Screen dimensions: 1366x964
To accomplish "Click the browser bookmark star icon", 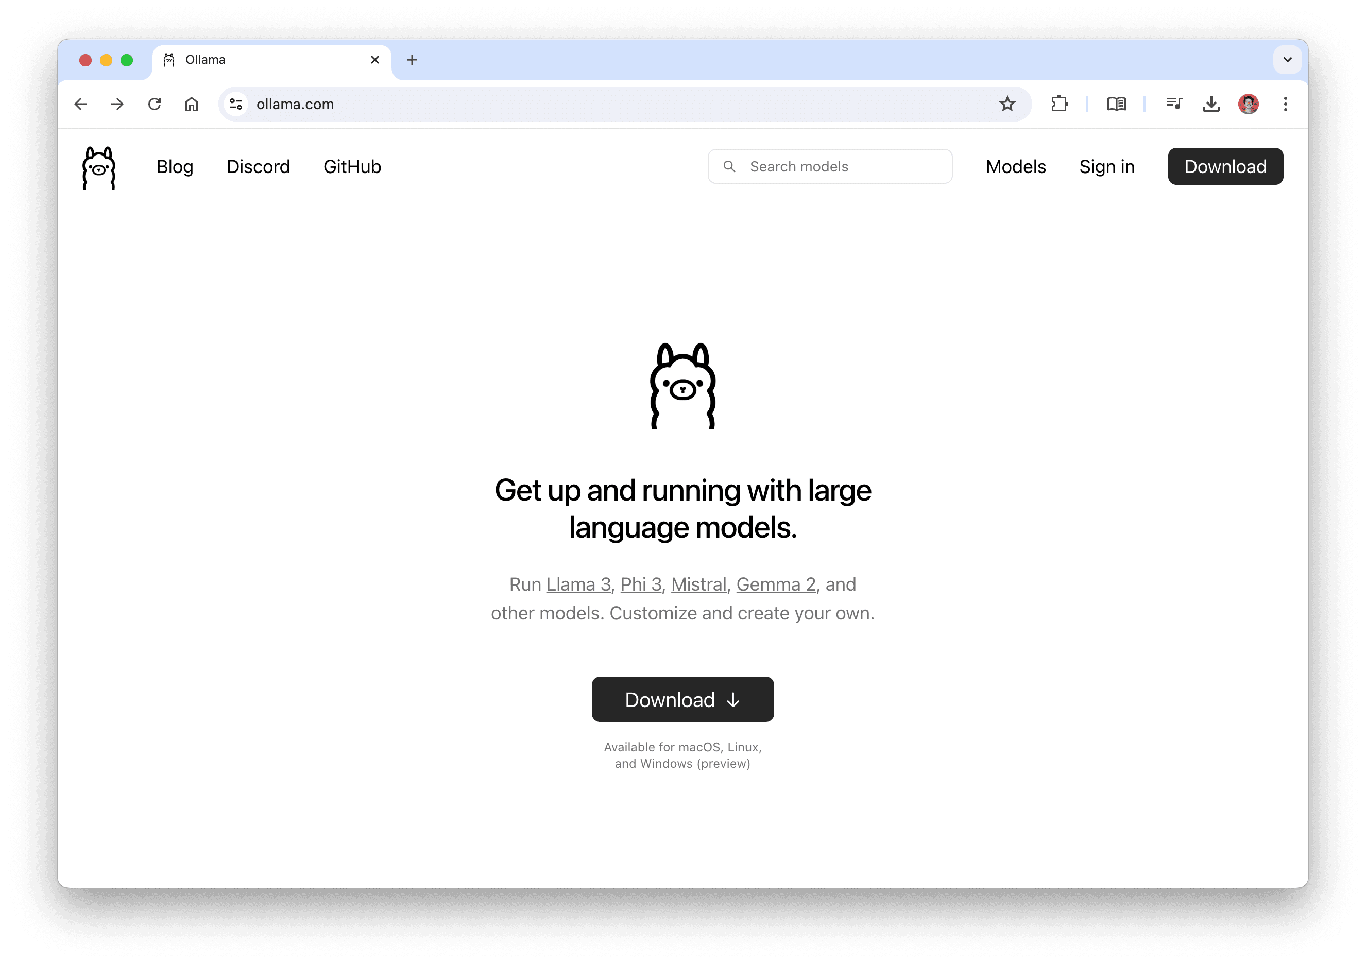I will pyautogui.click(x=1007, y=104).
